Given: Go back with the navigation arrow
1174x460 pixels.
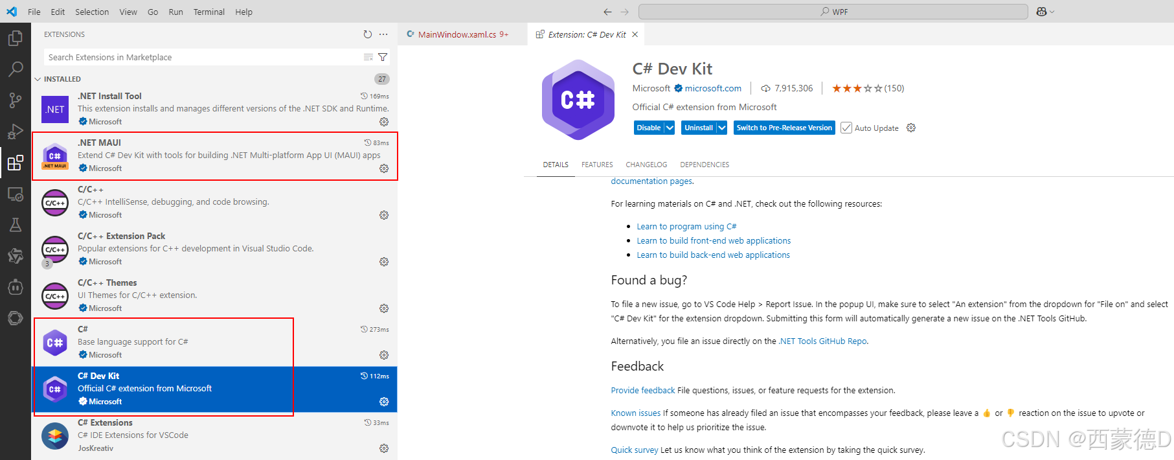Looking at the screenshot, I should 607,12.
